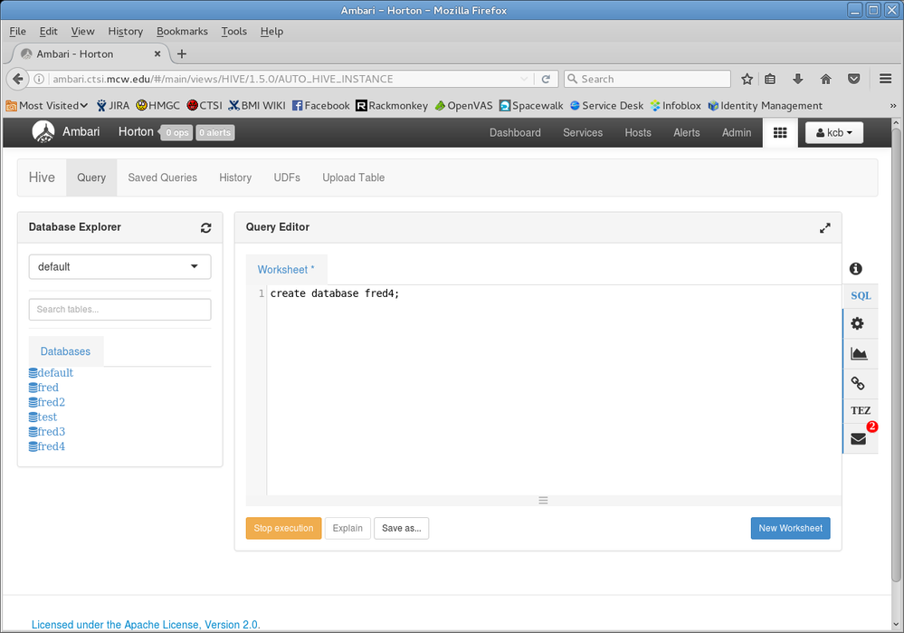
Task: Click the Ambari logo icon
Action: (43, 132)
